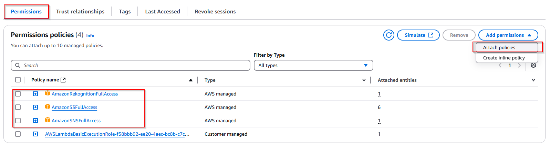Click the Policy name column header

point(45,80)
